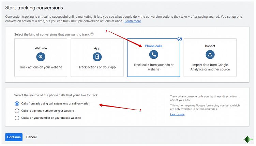This screenshot has height=146, width=256.
Task: Click 'Track when someone calls your business' text
Action: 204,98
